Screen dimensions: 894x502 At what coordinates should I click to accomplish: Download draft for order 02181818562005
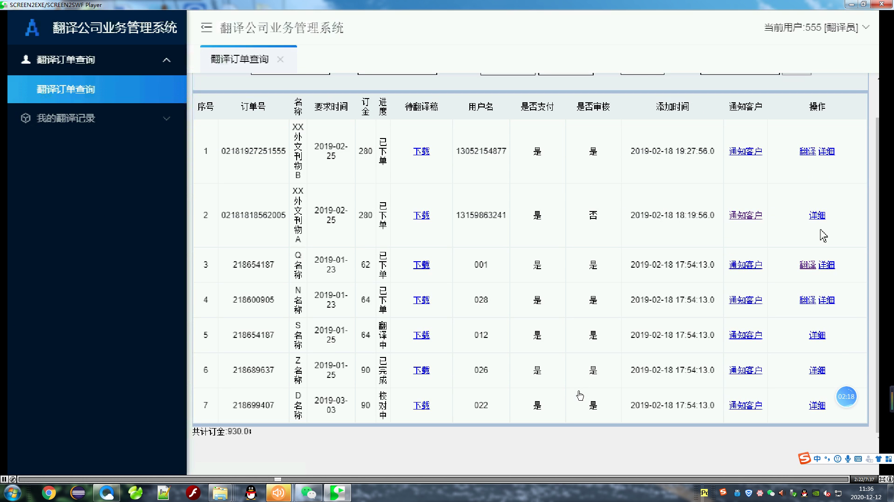point(421,215)
